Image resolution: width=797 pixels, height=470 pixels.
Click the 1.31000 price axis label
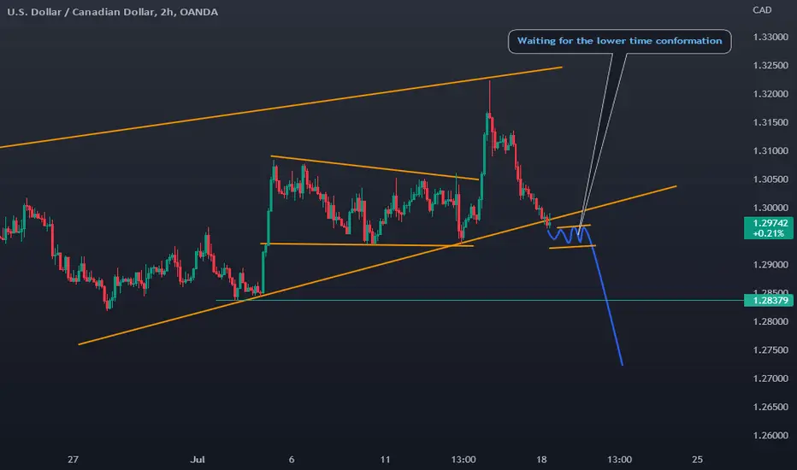[x=770, y=151]
